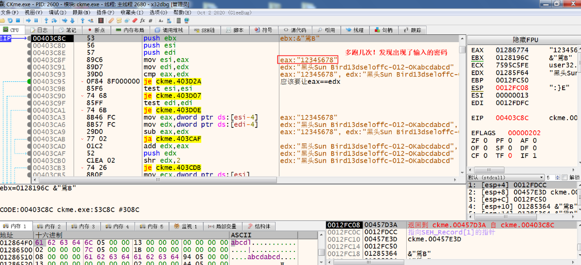Click the Step Over icon
Image resolution: width=581 pixels, height=265 pixels.
pyautogui.click(x=54, y=20)
